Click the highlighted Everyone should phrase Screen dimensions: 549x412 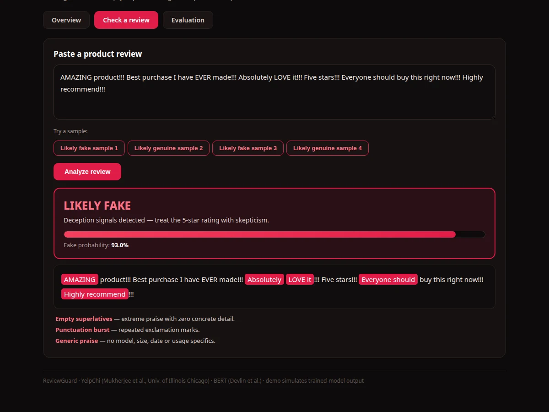tap(388, 280)
